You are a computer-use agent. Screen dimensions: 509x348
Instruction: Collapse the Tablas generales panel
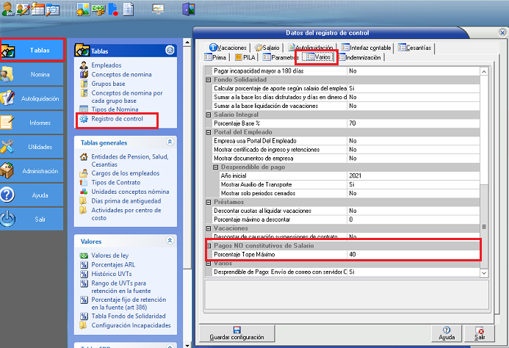point(170,142)
